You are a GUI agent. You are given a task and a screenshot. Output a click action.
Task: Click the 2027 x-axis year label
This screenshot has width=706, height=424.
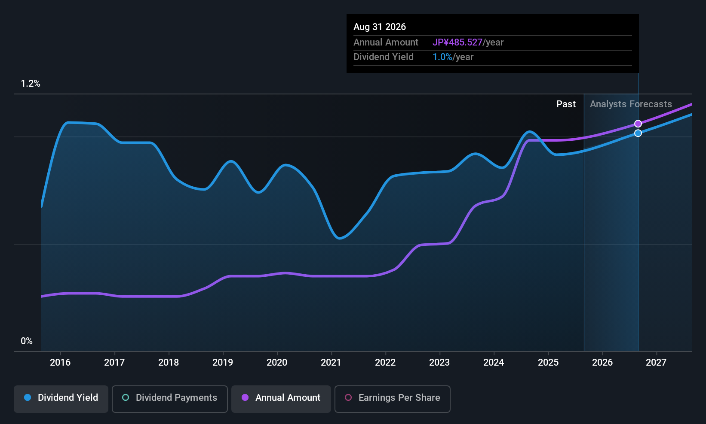click(656, 362)
